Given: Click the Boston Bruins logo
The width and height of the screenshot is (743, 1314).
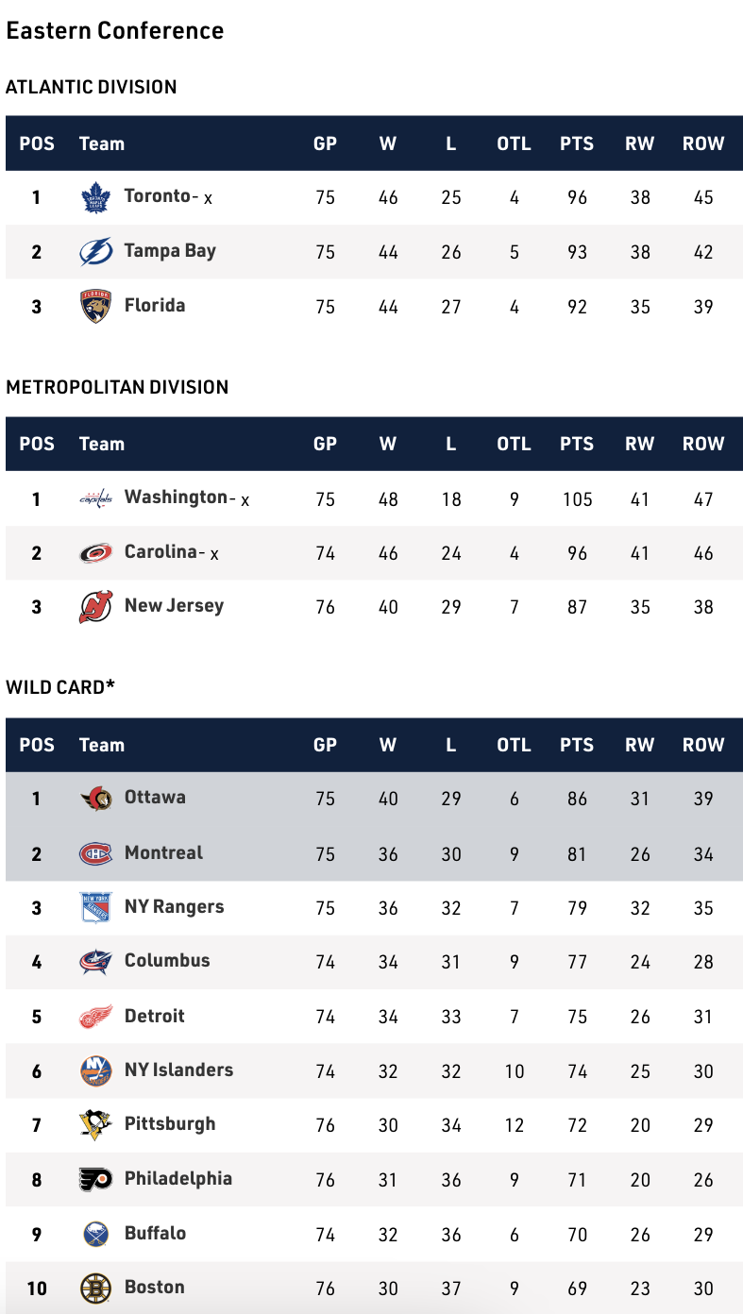Looking at the screenshot, I should click(x=95, y=1288).
